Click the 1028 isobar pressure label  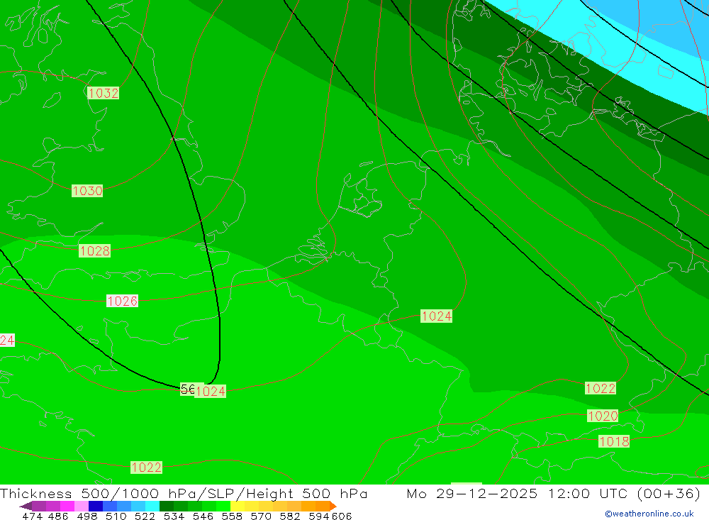coord(94,250)
